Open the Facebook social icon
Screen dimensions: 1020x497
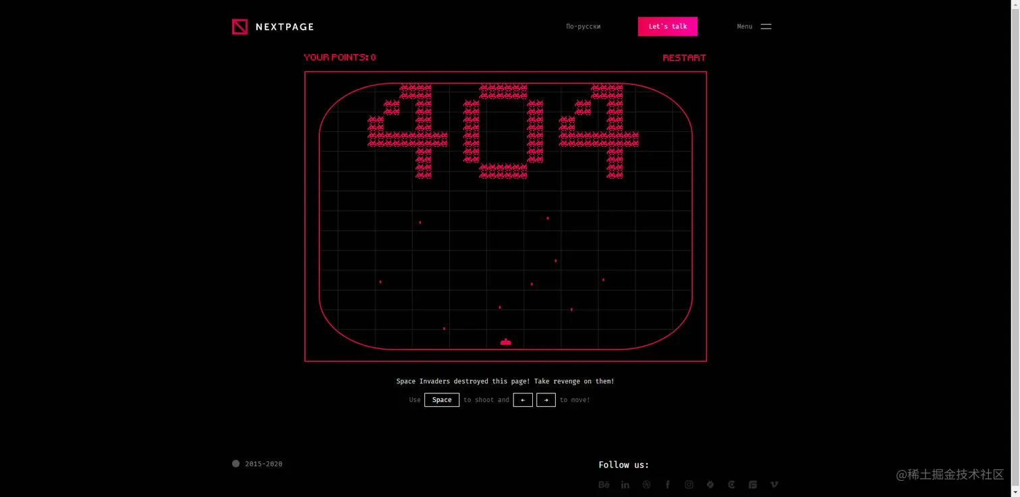(x=667, y=484)
